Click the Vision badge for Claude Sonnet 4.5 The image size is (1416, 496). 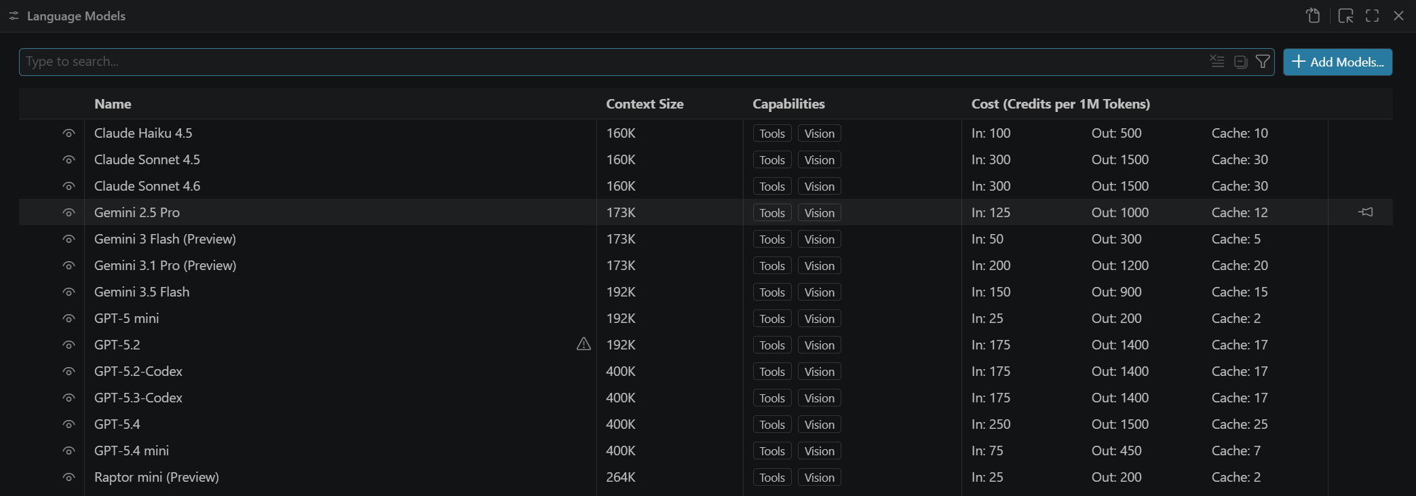pos(820,160)
